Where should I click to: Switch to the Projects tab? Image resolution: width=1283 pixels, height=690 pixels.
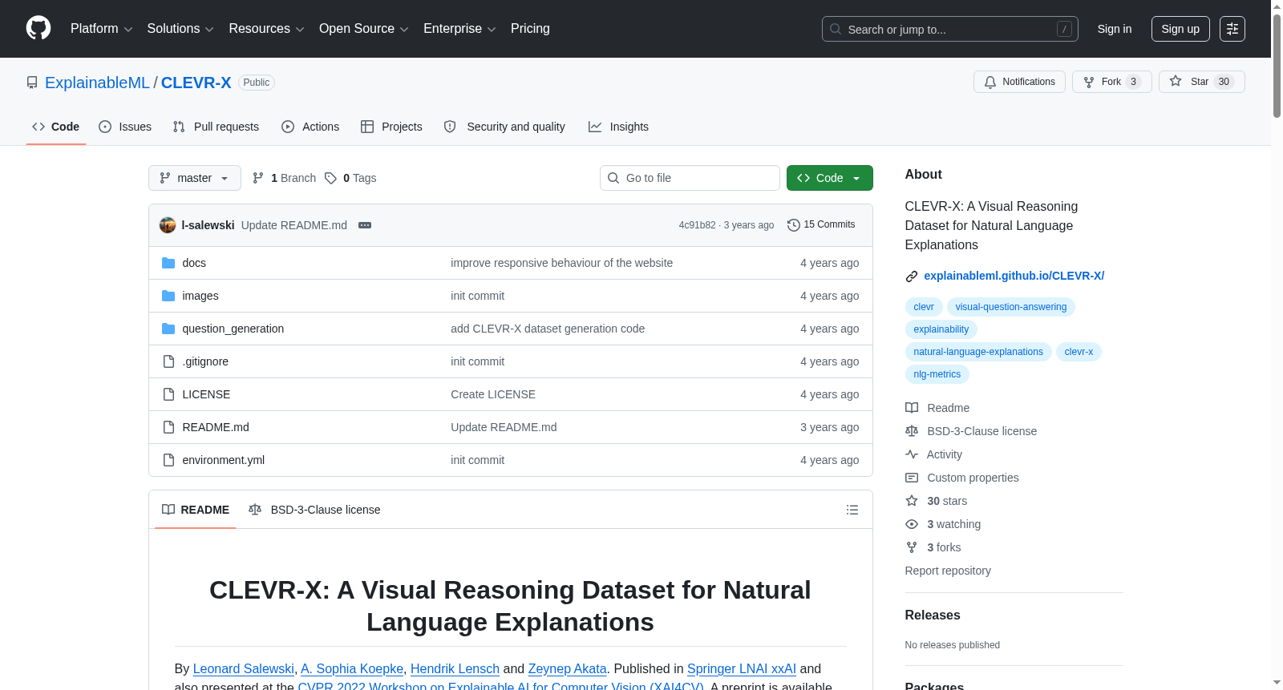[x=391, y=127]
